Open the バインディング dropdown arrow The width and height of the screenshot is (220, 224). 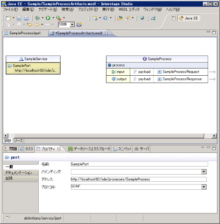[x=204, y=172]
